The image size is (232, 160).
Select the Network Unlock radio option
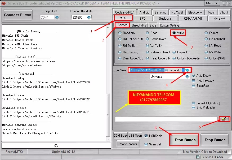pos(147,52)
